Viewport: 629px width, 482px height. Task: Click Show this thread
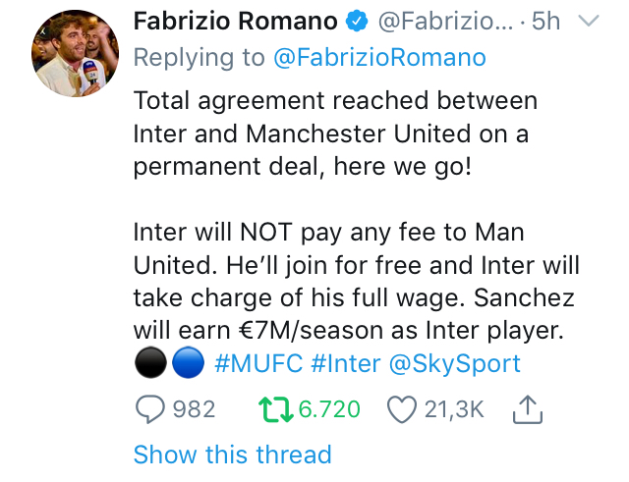[232, 455]
